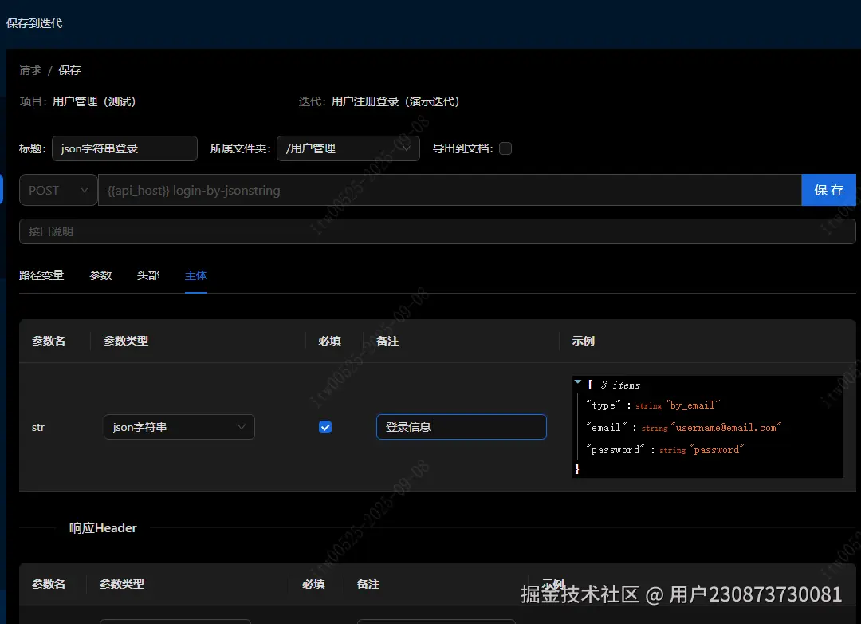Open the POST method dropdown
861x624 pixels.
pos(58,190)
